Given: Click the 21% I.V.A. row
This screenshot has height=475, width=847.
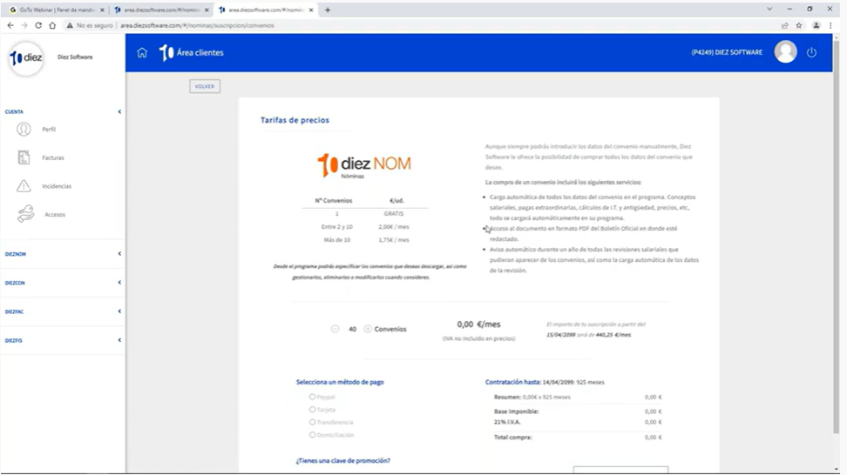Looking at the screenshot, I should [578, 422].
